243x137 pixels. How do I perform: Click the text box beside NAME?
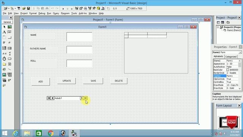coord(79,37)
